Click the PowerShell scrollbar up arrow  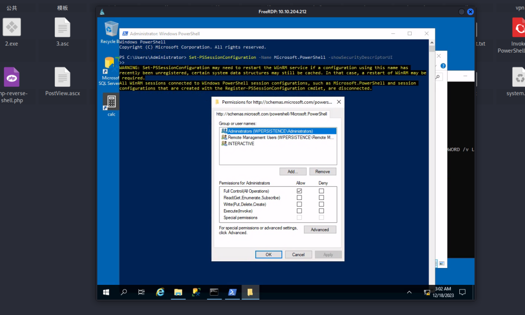tap(432, 42)
